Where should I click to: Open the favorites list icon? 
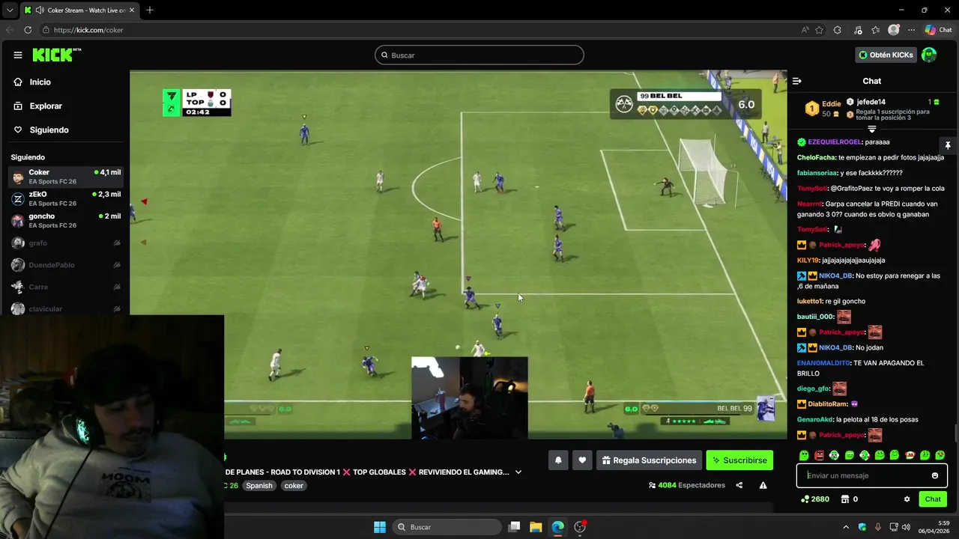(875, 30)
